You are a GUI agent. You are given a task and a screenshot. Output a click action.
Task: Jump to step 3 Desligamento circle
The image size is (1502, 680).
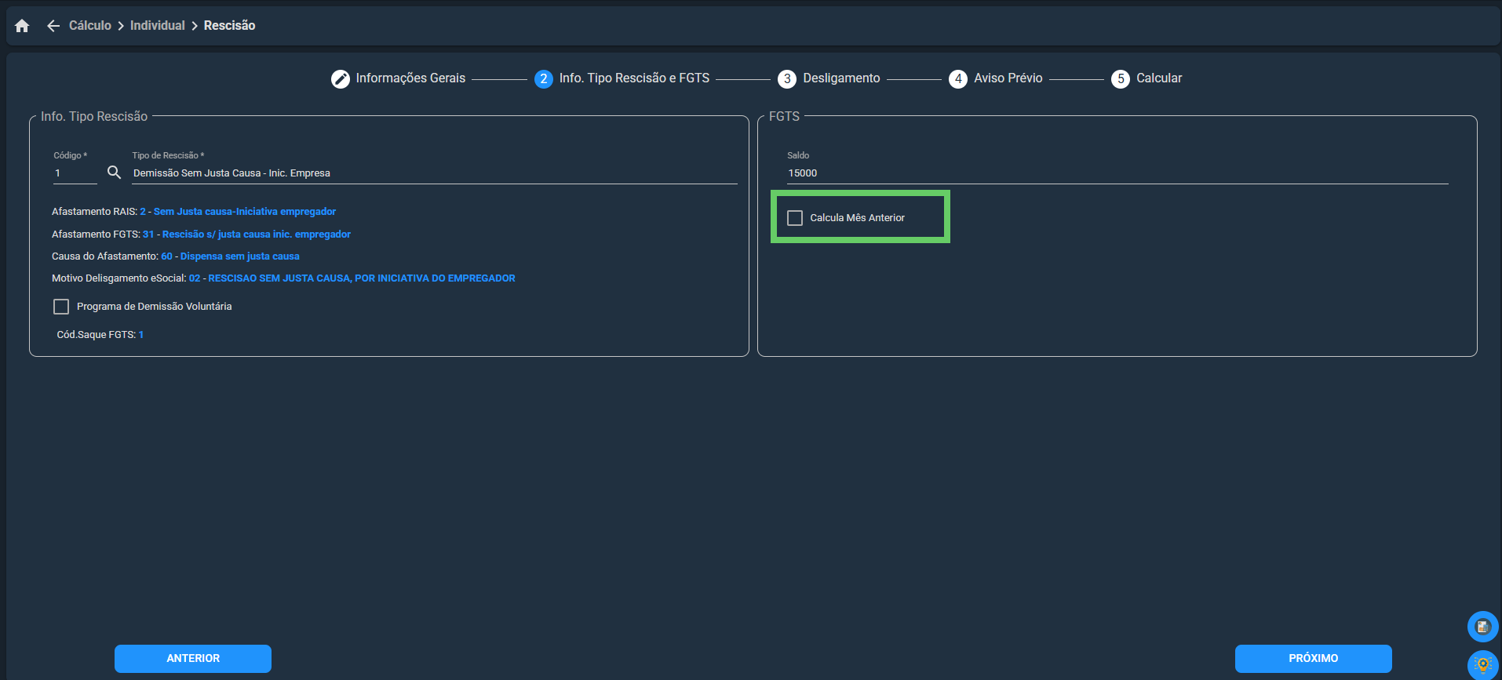(x=787, y=78)
